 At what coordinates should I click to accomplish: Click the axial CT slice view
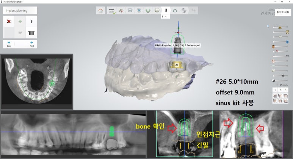[37, 80]
